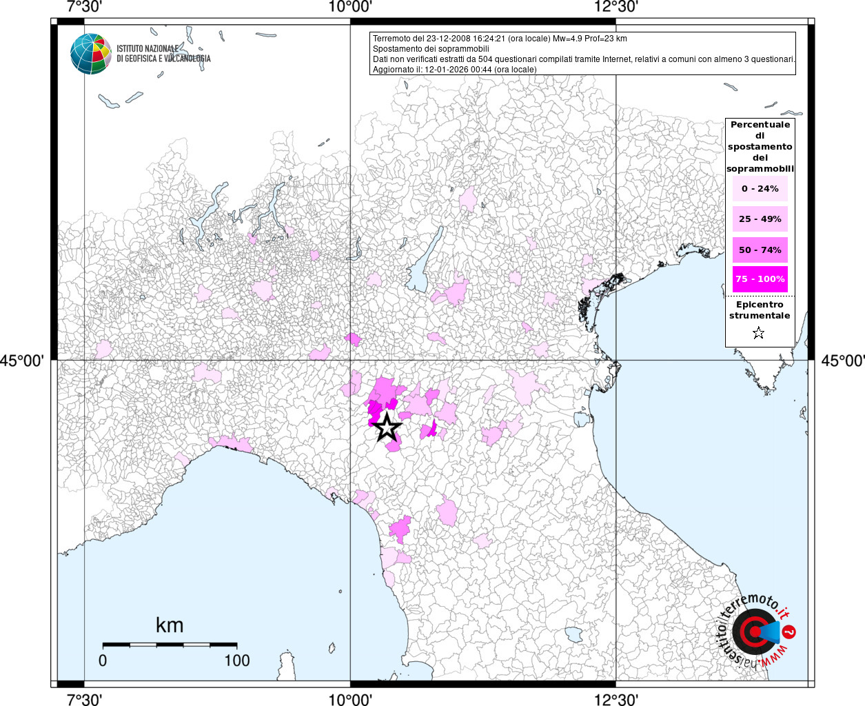Click the 'Dati non verificati' note line
This screenshot has width=865, height=706.
click(x=584, y=59)
